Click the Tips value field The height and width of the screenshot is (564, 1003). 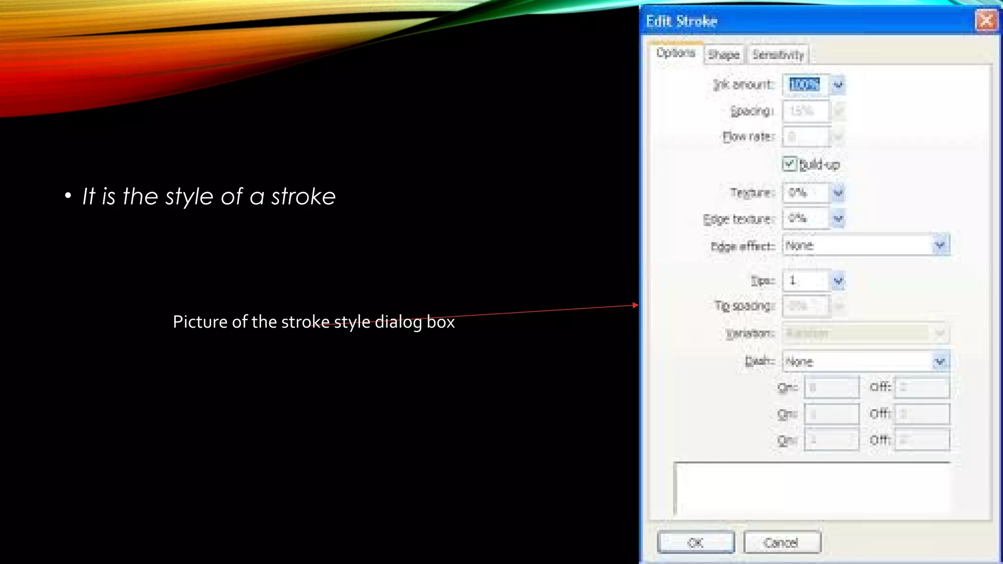click(x=806, y=281)
